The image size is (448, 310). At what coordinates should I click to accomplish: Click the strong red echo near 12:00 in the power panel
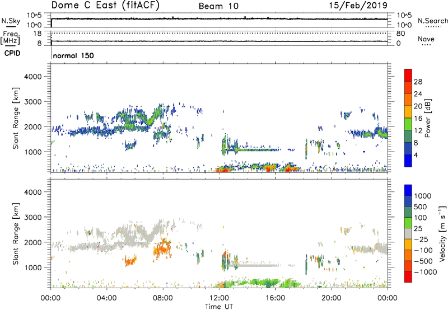click(x=223, y=170)
